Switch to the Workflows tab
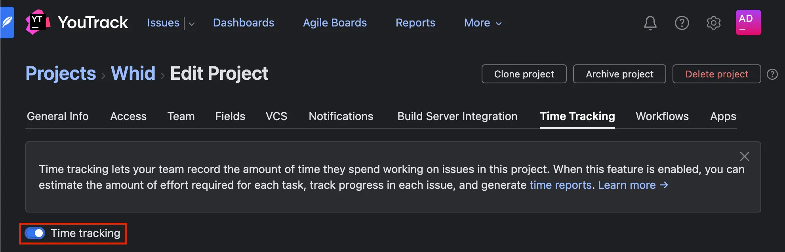785x252 pixels. pyautogui.click(x=662, y=116)
